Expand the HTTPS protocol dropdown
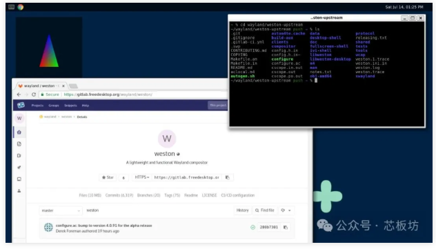The height and width of the screenshot is (249, 436). click(142, 177)
